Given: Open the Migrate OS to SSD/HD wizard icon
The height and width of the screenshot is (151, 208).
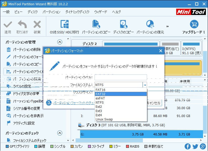Looking at the screenshot, I should pos(64,24).
